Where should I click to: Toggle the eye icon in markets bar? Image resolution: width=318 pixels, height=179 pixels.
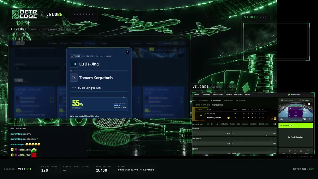(212, 124)
